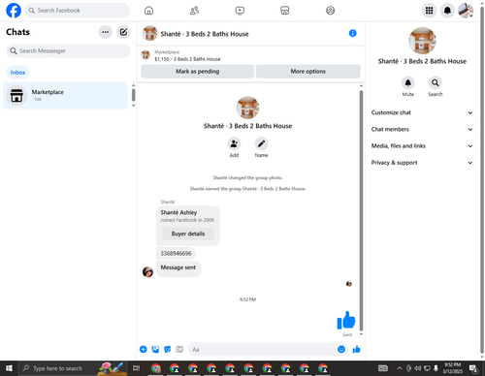
Task: Expand Customize chat section
Action: [x=422, y=112]
